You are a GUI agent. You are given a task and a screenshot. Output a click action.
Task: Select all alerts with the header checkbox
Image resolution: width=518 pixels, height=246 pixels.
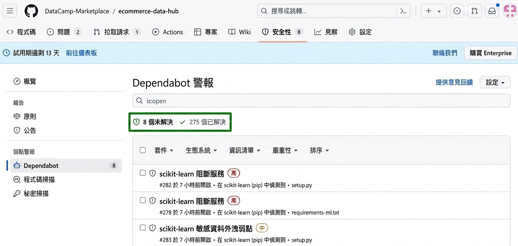tap(143, 150)
